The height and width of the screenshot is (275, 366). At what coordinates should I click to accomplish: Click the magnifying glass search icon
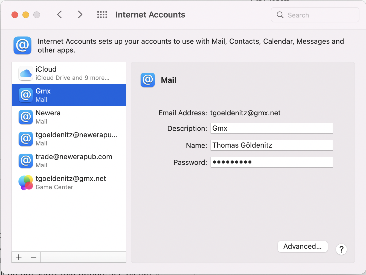click(280, 15)
